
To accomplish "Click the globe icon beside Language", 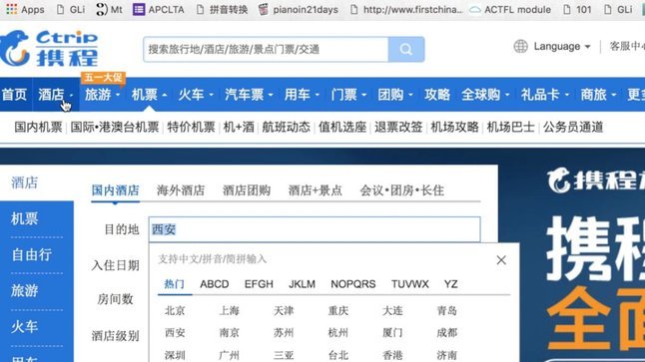I will click(x=521, y=47).
